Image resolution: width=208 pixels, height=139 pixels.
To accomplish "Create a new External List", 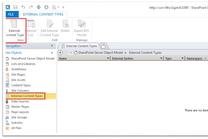I will pyautogui.click(x=31, y=28).
